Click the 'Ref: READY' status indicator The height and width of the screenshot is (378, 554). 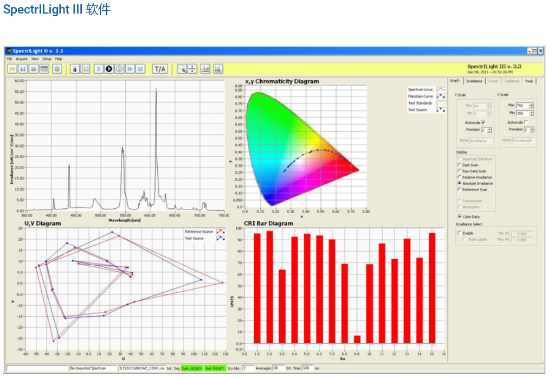pos(215,368)
